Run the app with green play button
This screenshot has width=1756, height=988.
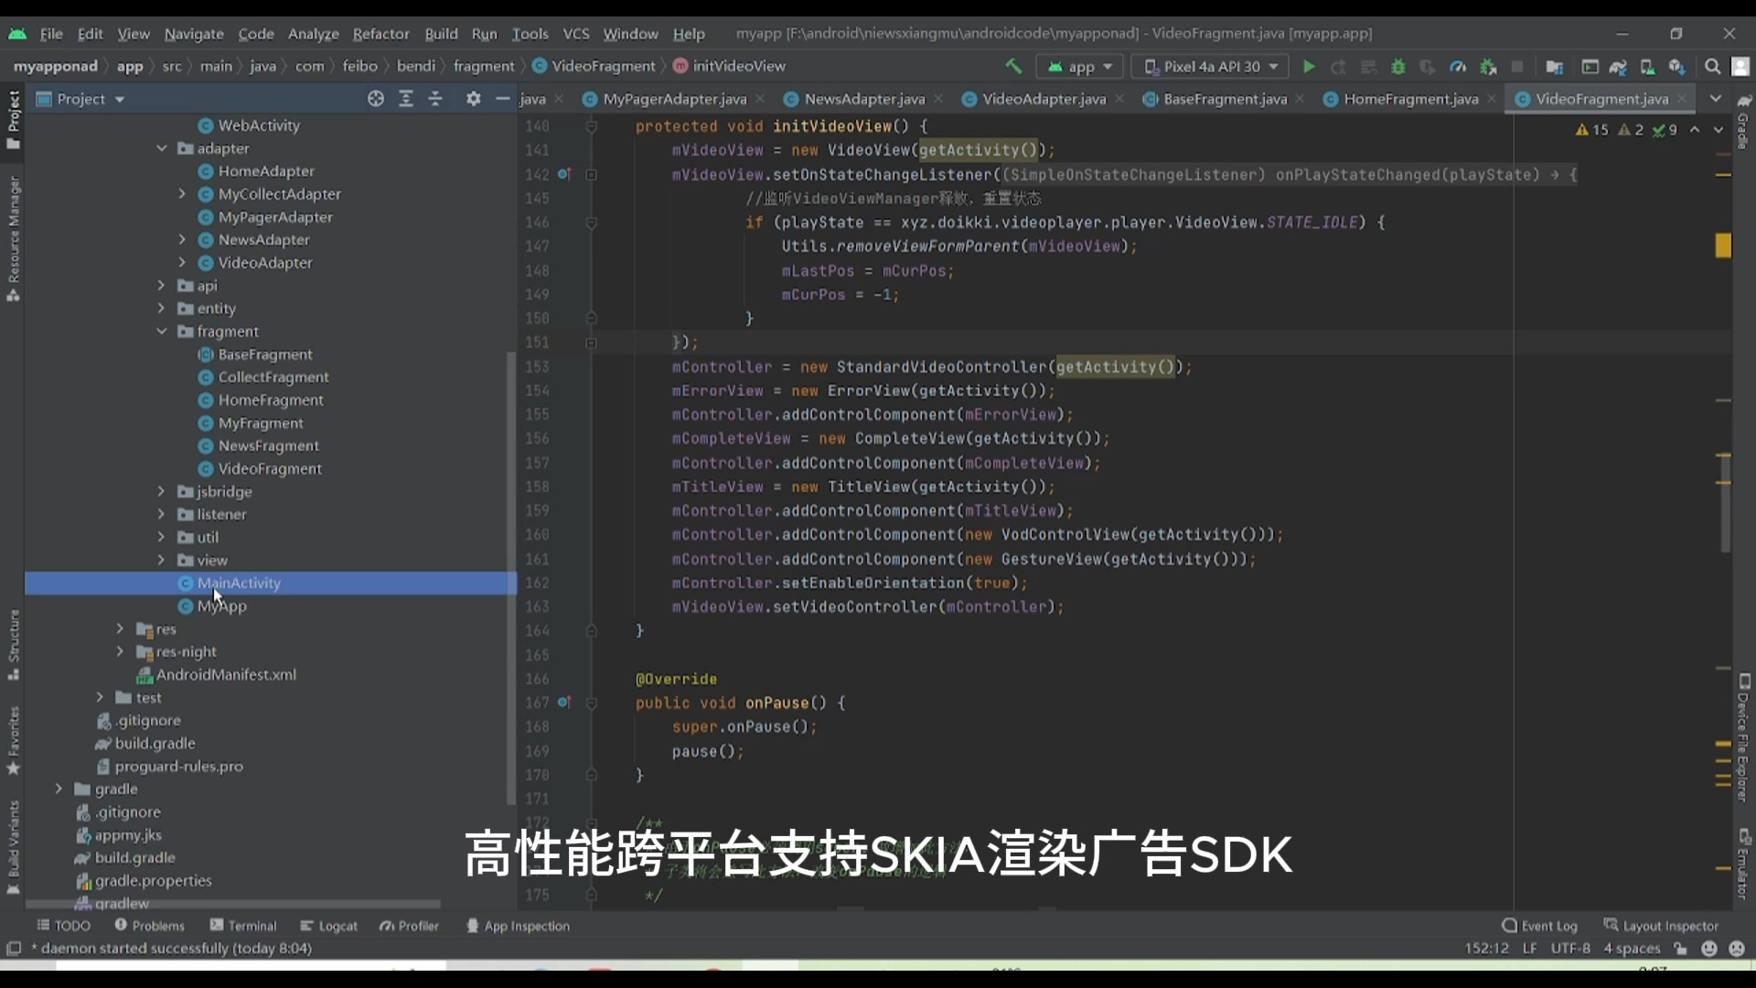point(1309,66)
